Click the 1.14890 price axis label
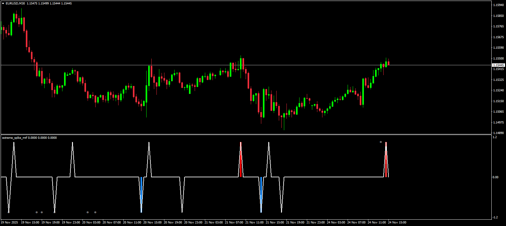This screenshot has width=506, height=226. (498, 133)
